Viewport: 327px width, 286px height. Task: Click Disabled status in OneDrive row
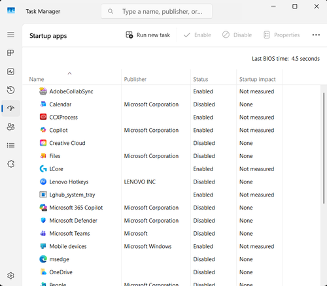point(204,272)
